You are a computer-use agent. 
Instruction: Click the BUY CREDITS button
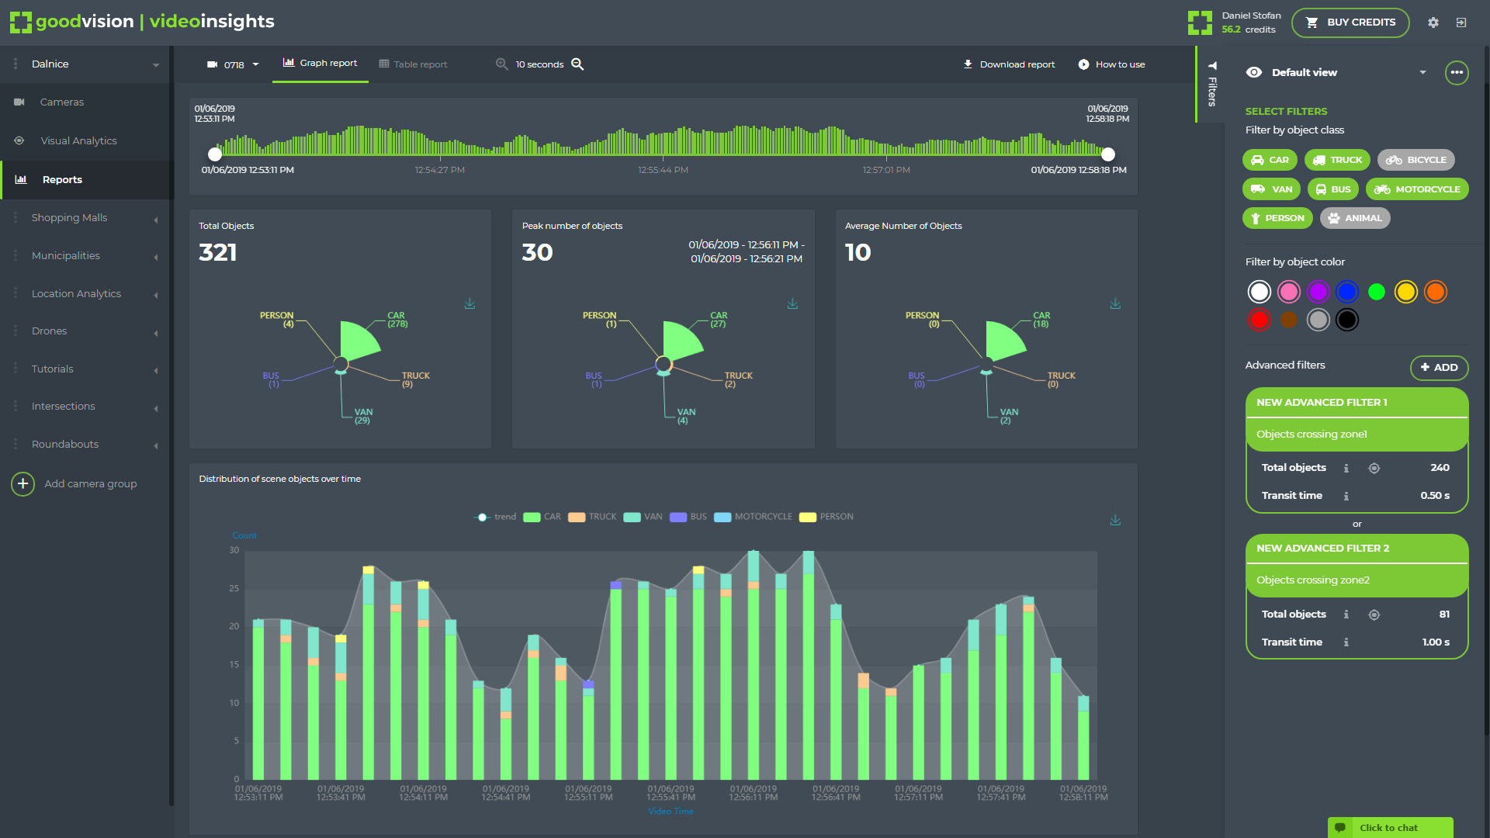(x=1350, y=23)
